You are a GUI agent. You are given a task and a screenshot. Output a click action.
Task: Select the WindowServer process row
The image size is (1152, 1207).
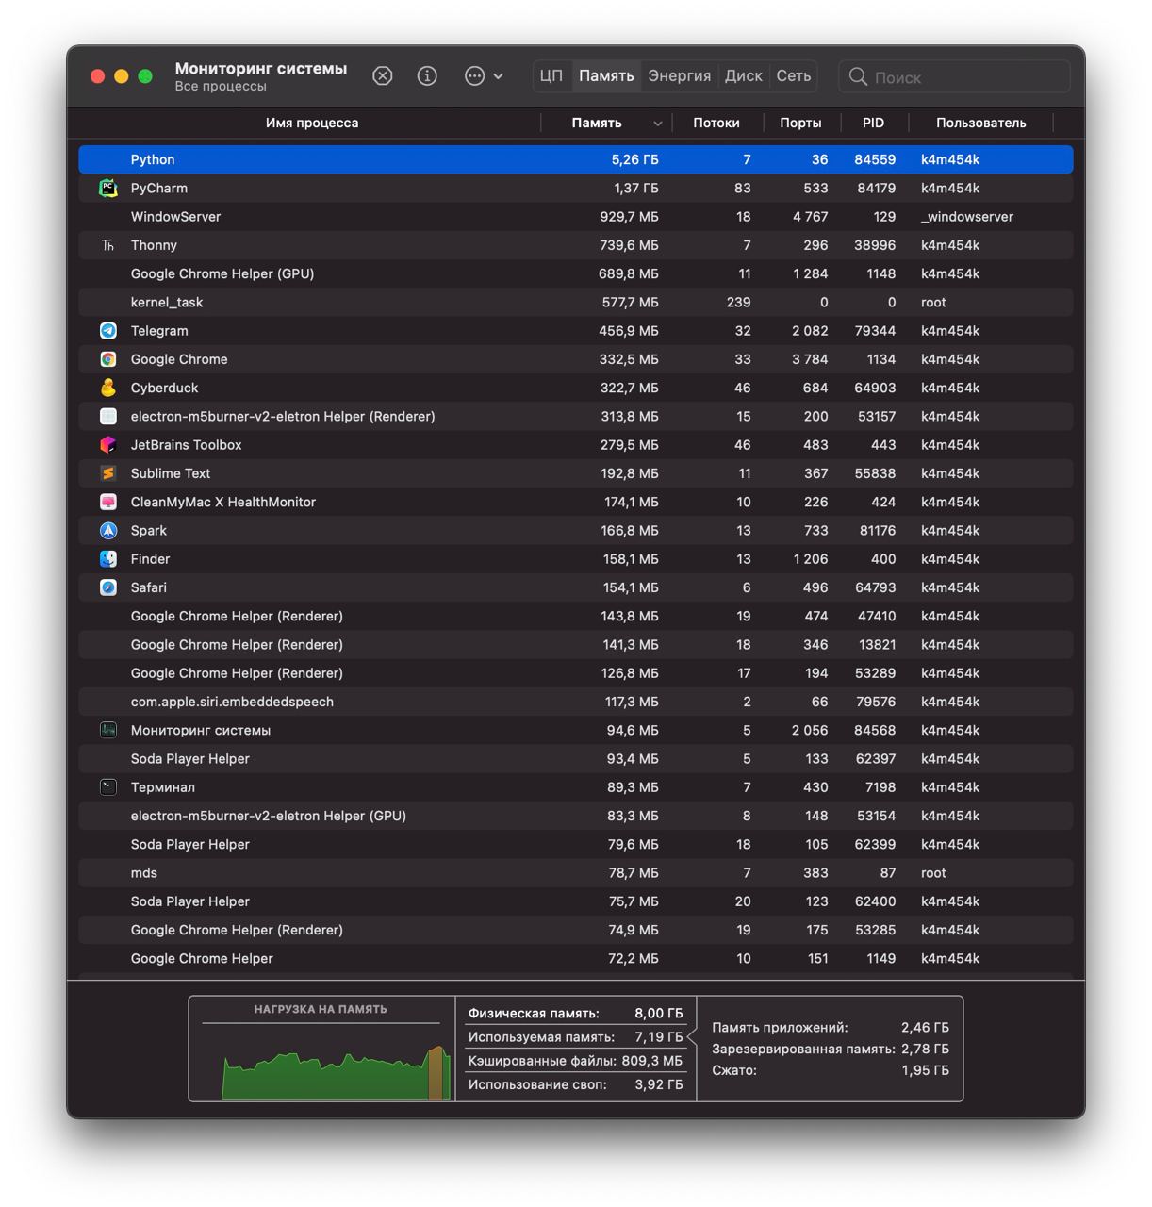(x=576, y=217)
